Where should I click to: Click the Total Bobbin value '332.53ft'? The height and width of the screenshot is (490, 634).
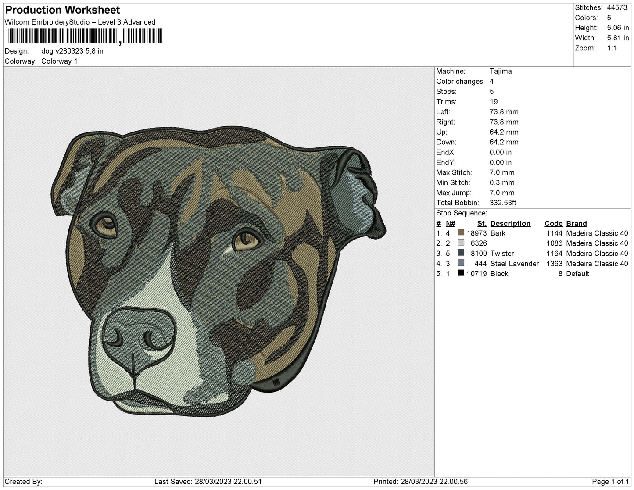coord(503,203)
